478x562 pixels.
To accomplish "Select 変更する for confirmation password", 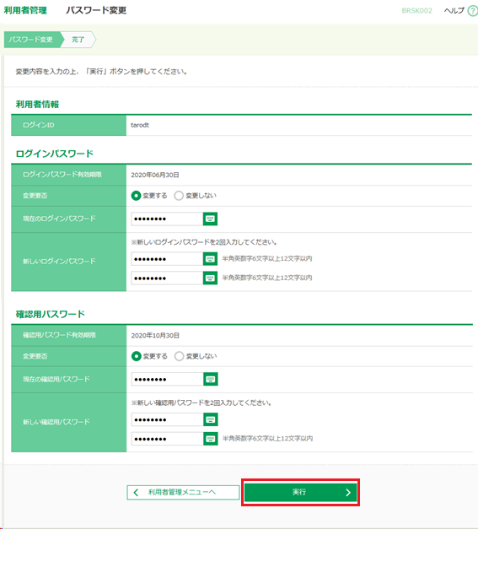I will coord(137,356).
